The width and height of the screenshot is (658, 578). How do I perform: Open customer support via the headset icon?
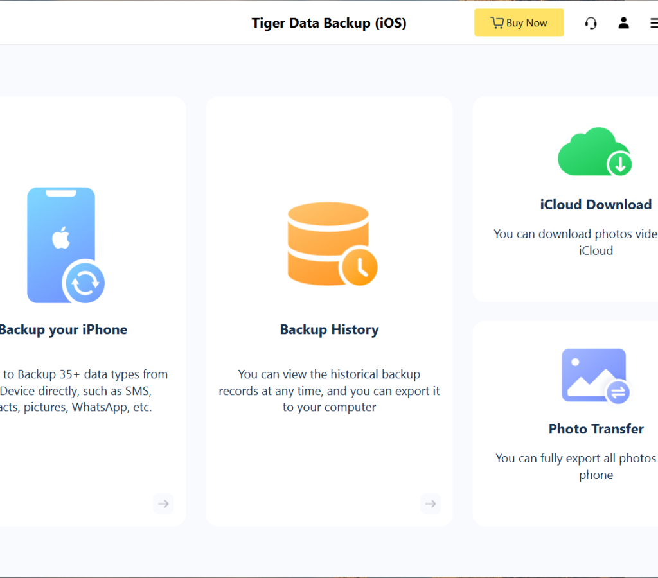click(x=591, y=23)
